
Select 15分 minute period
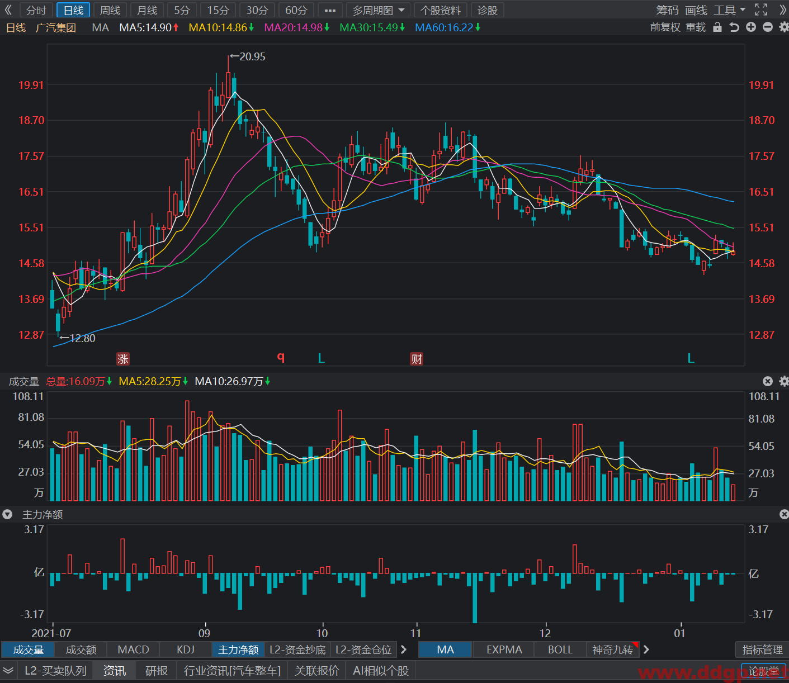[x=218, y=10]
